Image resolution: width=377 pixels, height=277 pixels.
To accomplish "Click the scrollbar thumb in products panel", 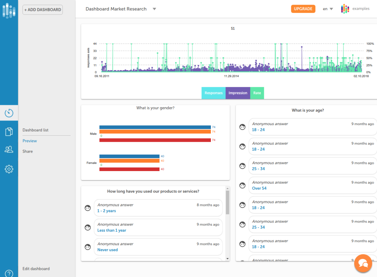I will coord(227,202).
